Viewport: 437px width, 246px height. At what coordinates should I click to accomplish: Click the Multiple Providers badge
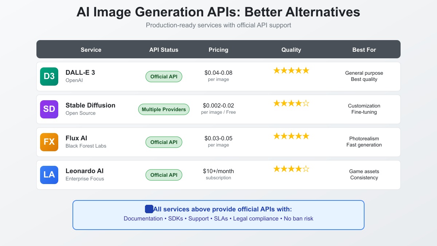pyautogui.click(x=164, y=109)
